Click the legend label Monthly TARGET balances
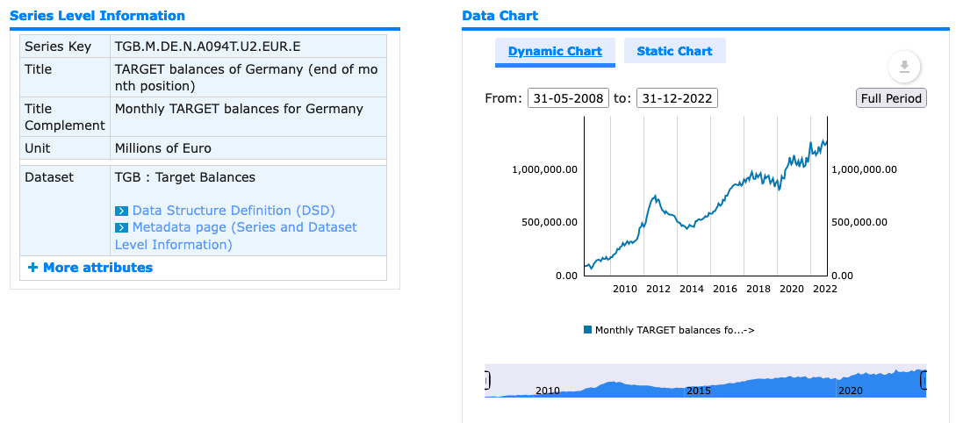 (675, 330)
